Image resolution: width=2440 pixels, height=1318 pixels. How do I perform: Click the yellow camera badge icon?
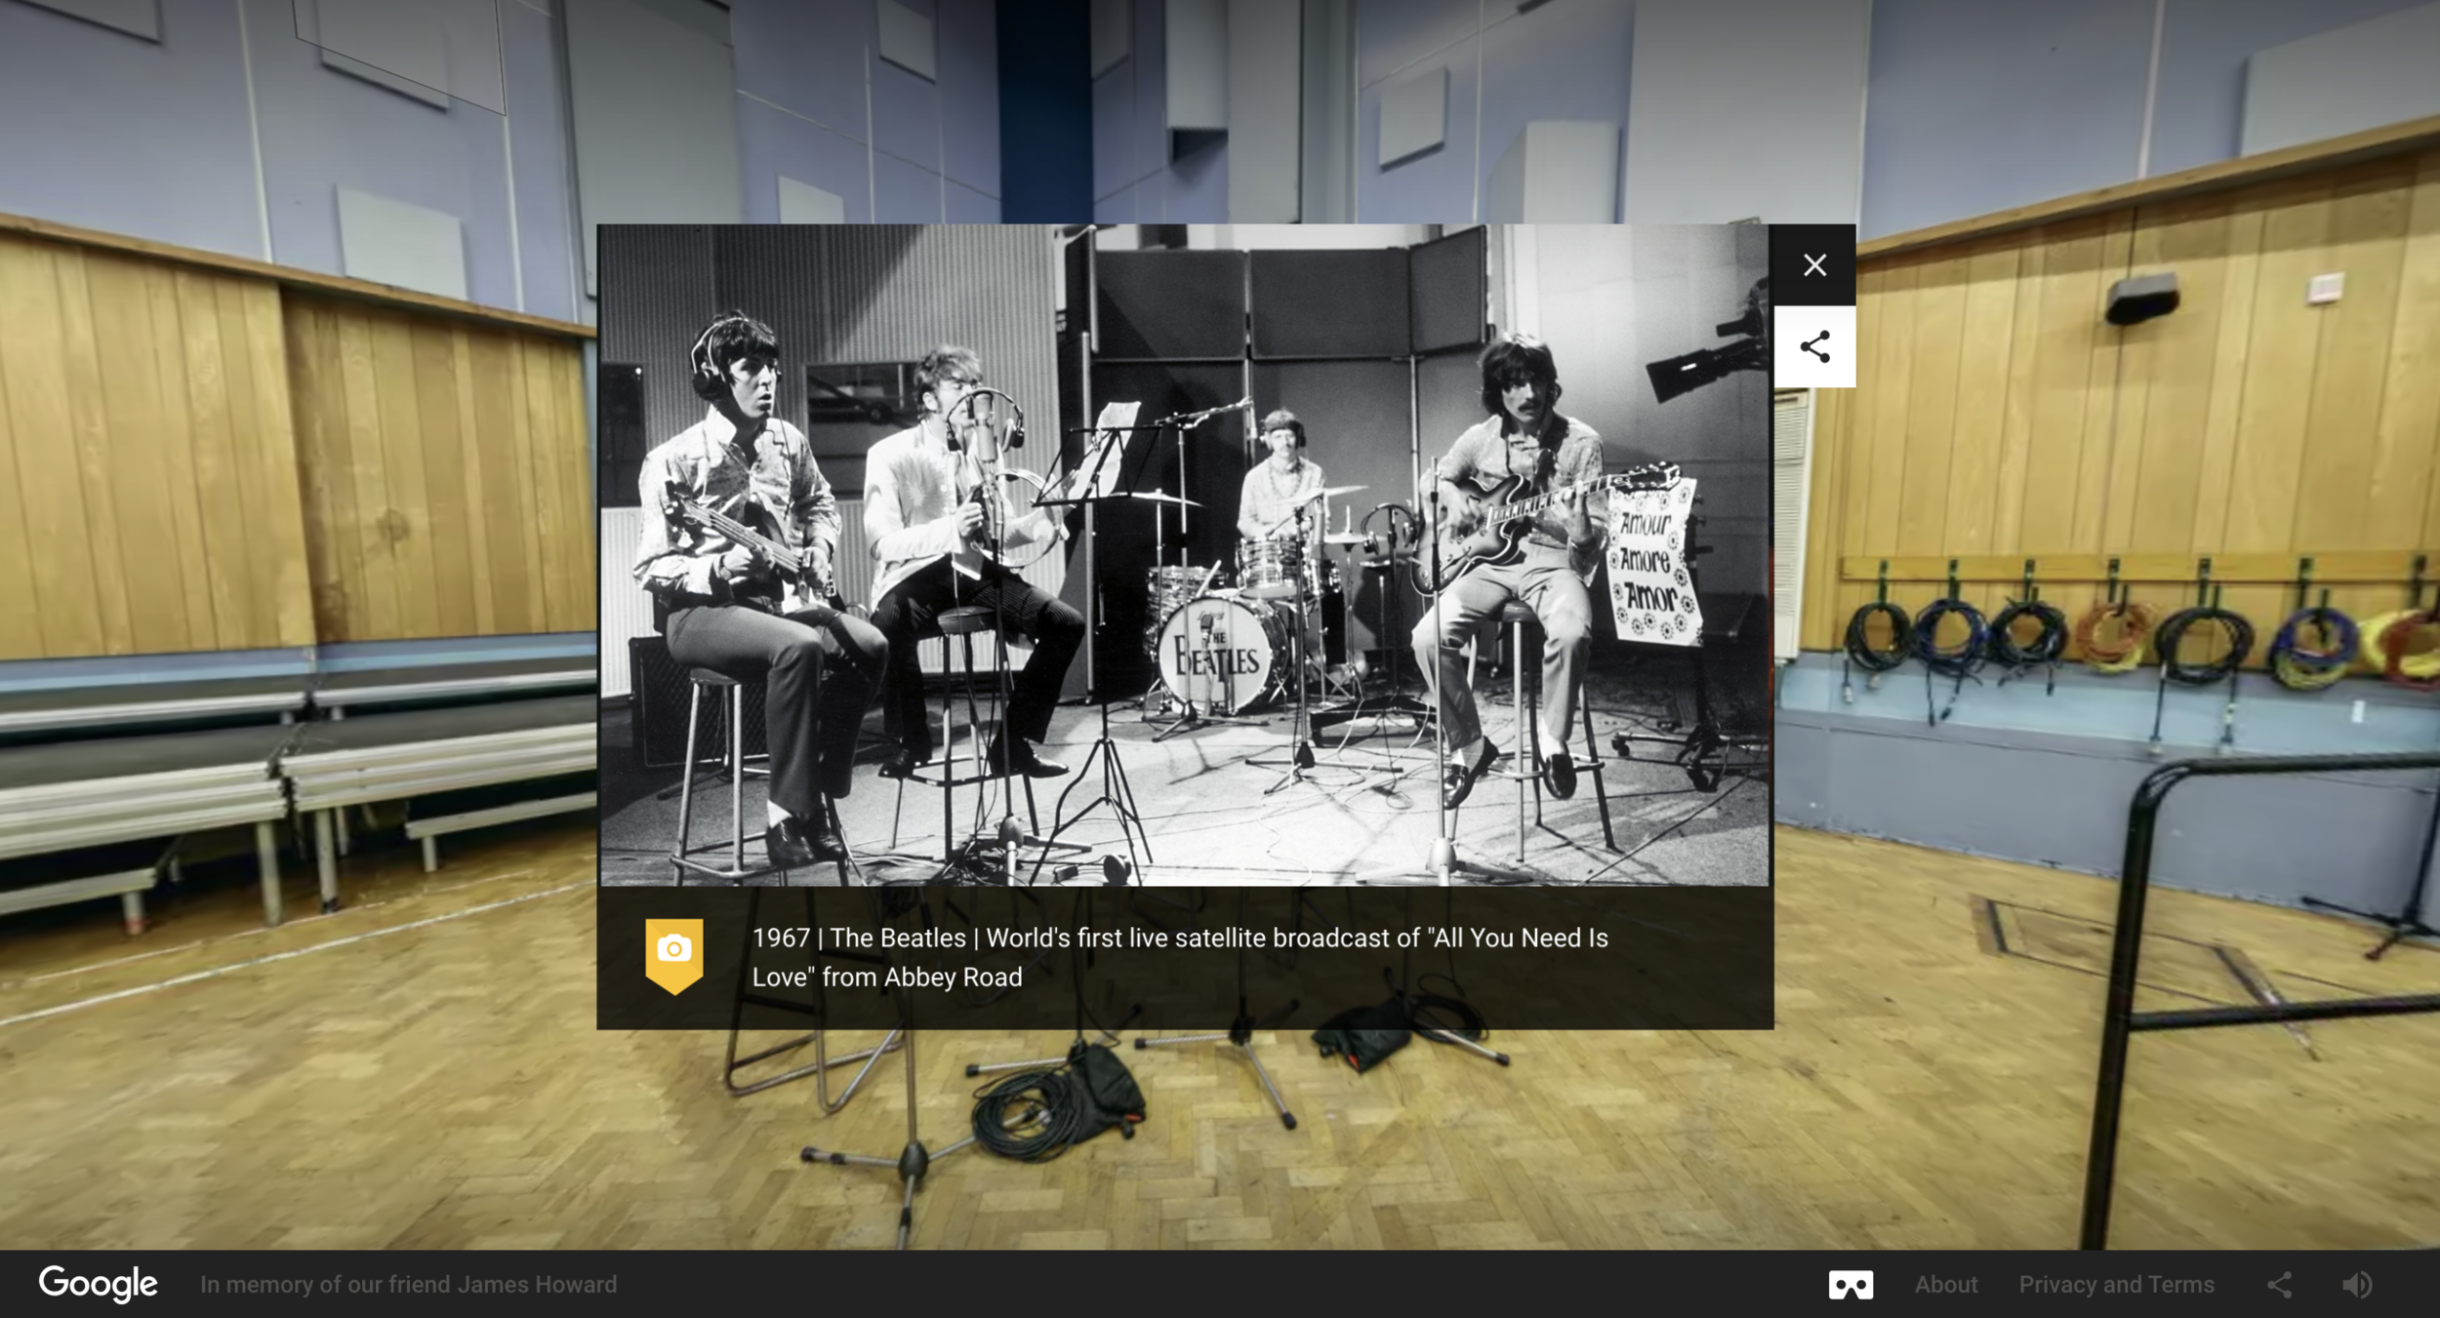pos(673,955)
